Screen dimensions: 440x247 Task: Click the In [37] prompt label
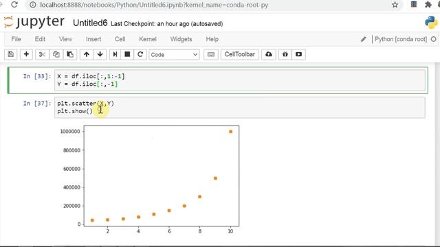[x=37, y=104]
